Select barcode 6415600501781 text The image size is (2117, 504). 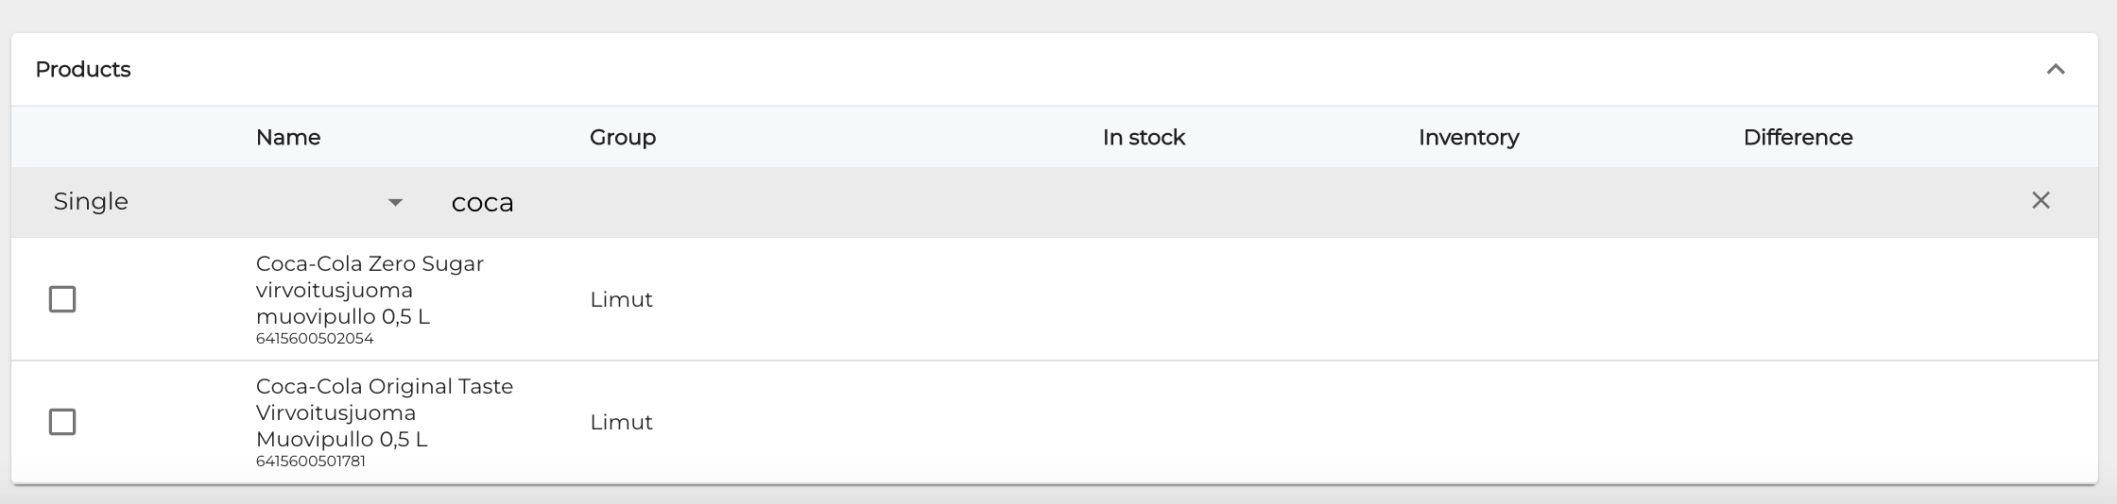[310, 462]
